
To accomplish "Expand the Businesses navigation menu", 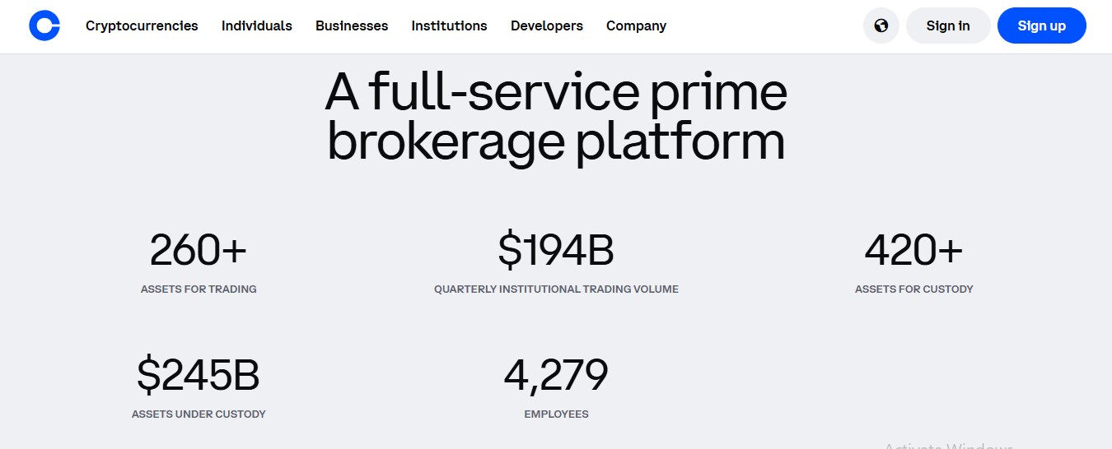I will [x=352, y=25].
